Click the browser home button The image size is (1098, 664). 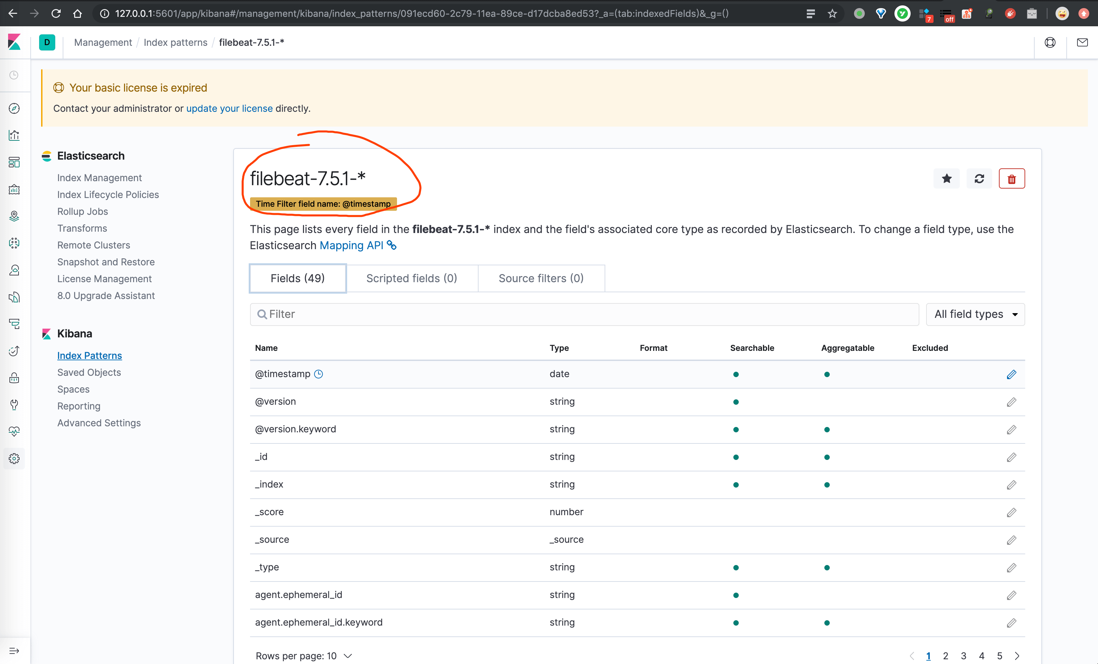tap(78, 13)
